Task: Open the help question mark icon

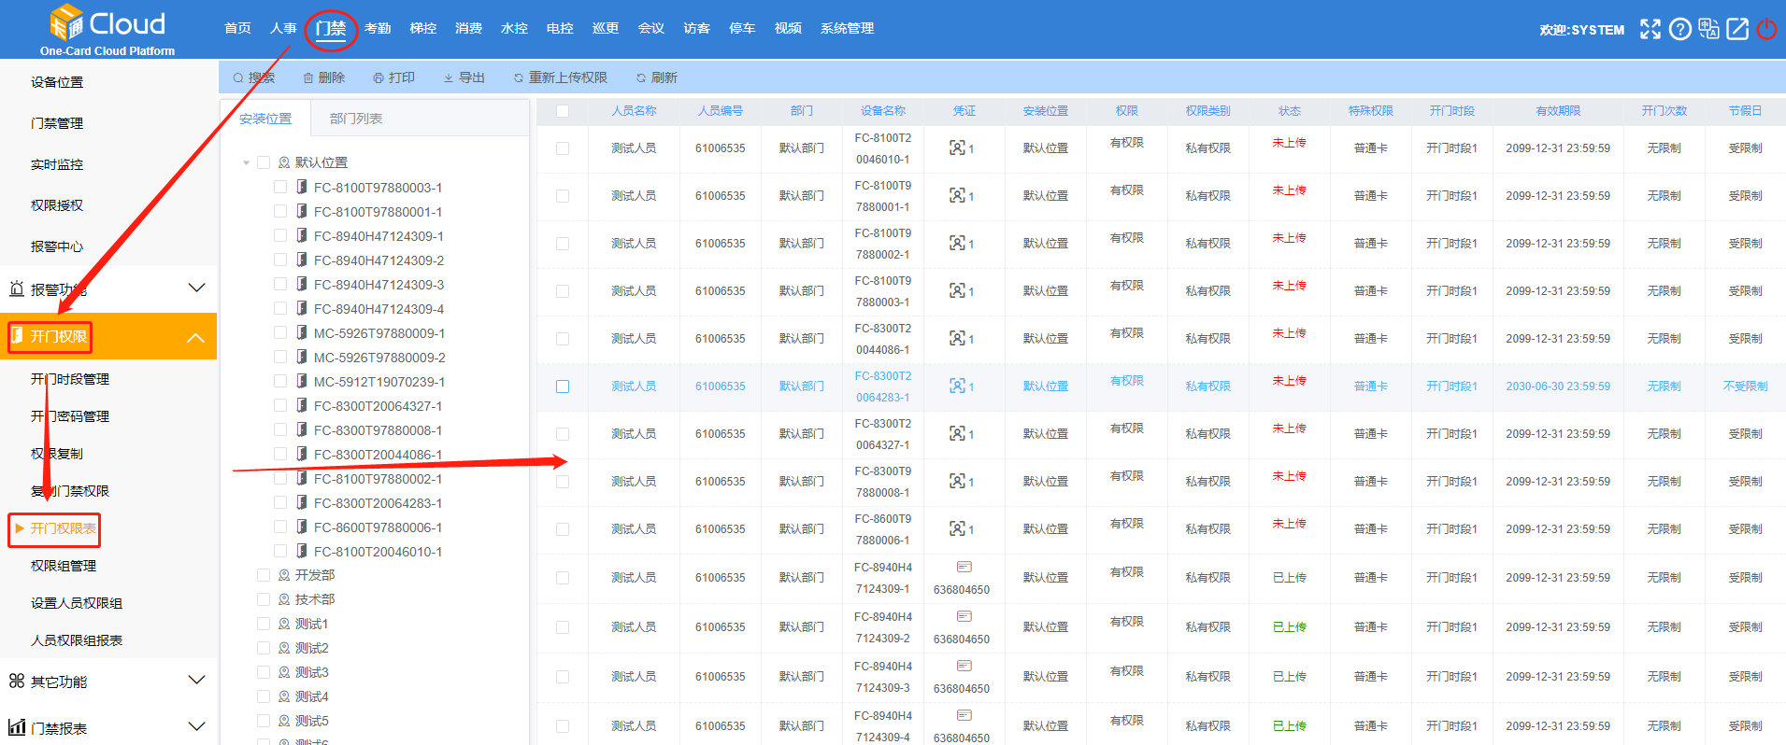Action: coord(1679,29)
